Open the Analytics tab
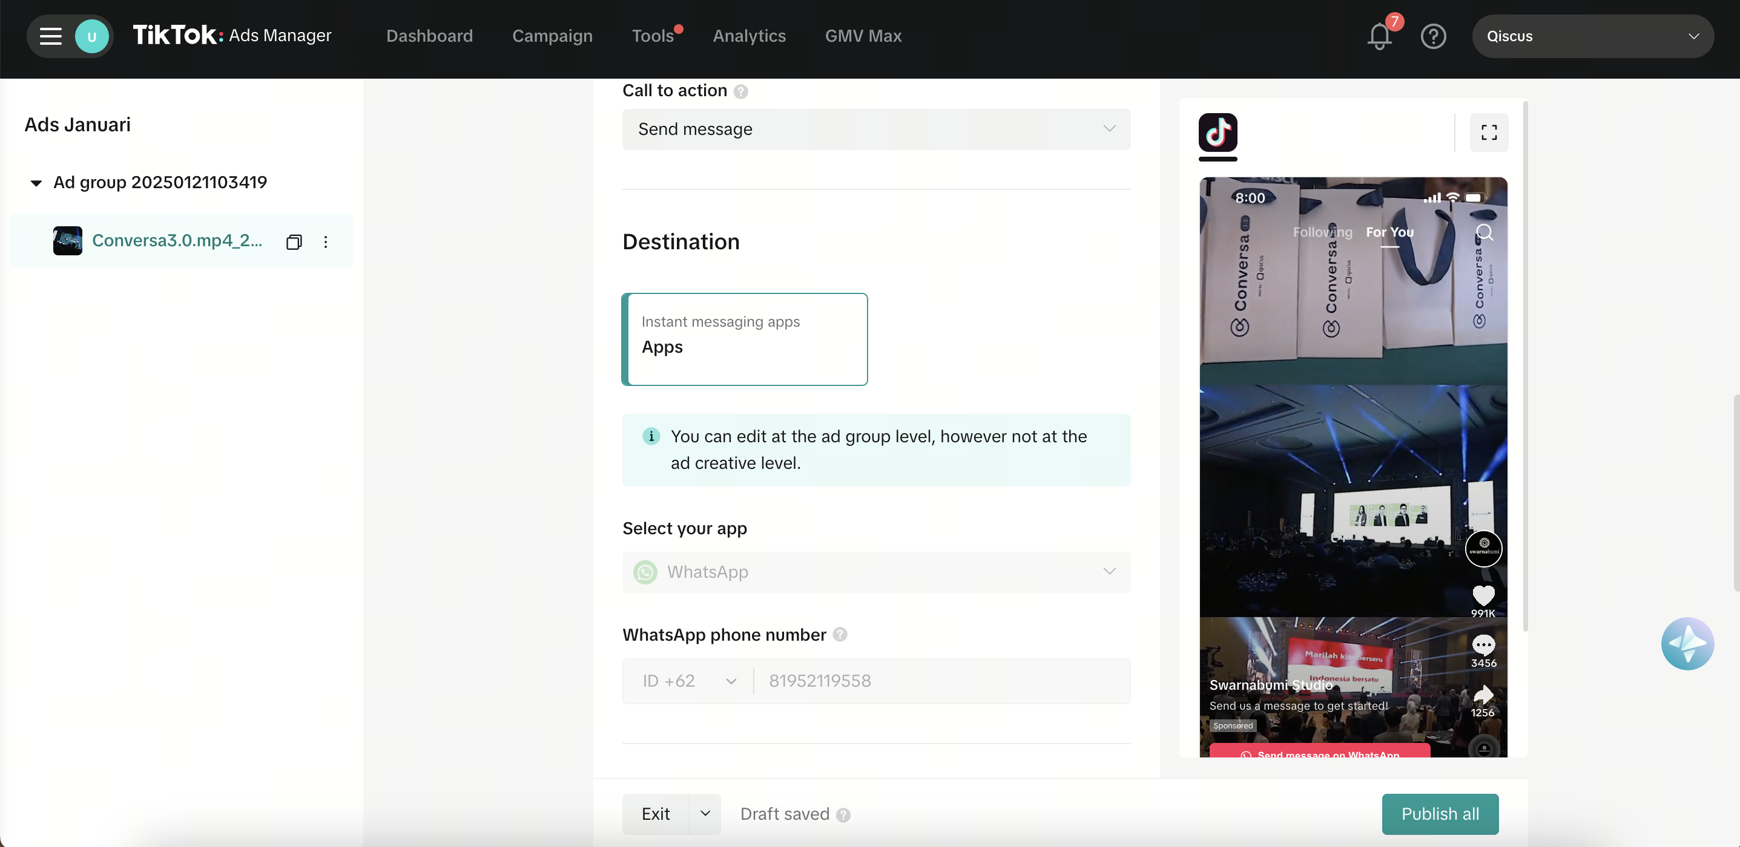The height and width of the screenshot is (847, 1740). point(749,36)
